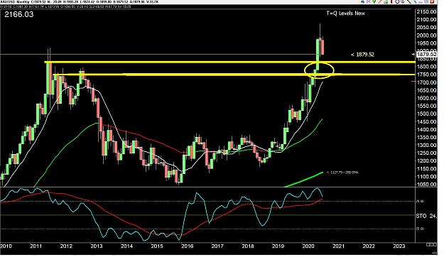444x257 pixels.
Task: Click the 1400.00 price axis label
Action: point(426,130)
